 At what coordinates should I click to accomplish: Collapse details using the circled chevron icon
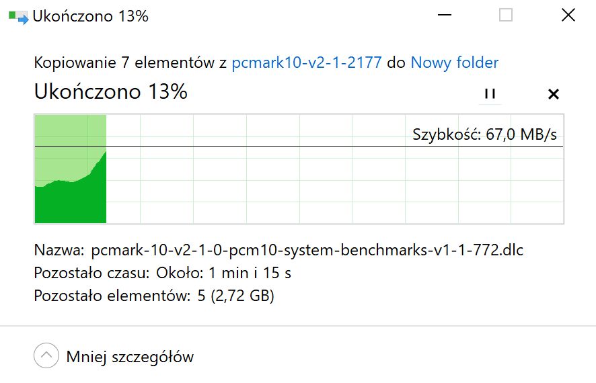coord(46,355)
